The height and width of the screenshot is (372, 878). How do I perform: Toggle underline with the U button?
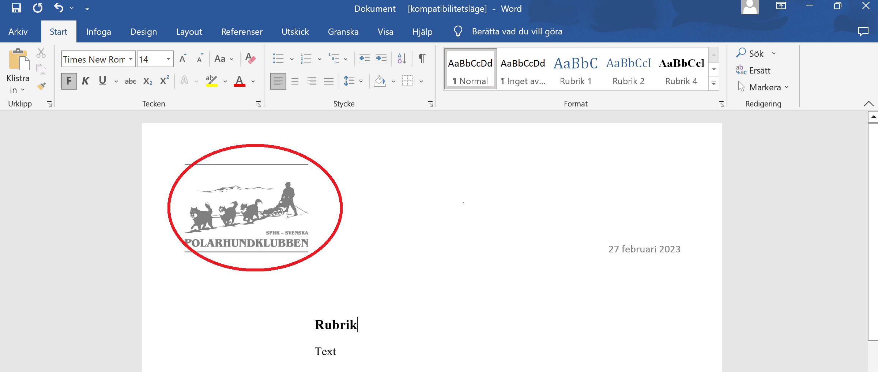coord(102,81)
